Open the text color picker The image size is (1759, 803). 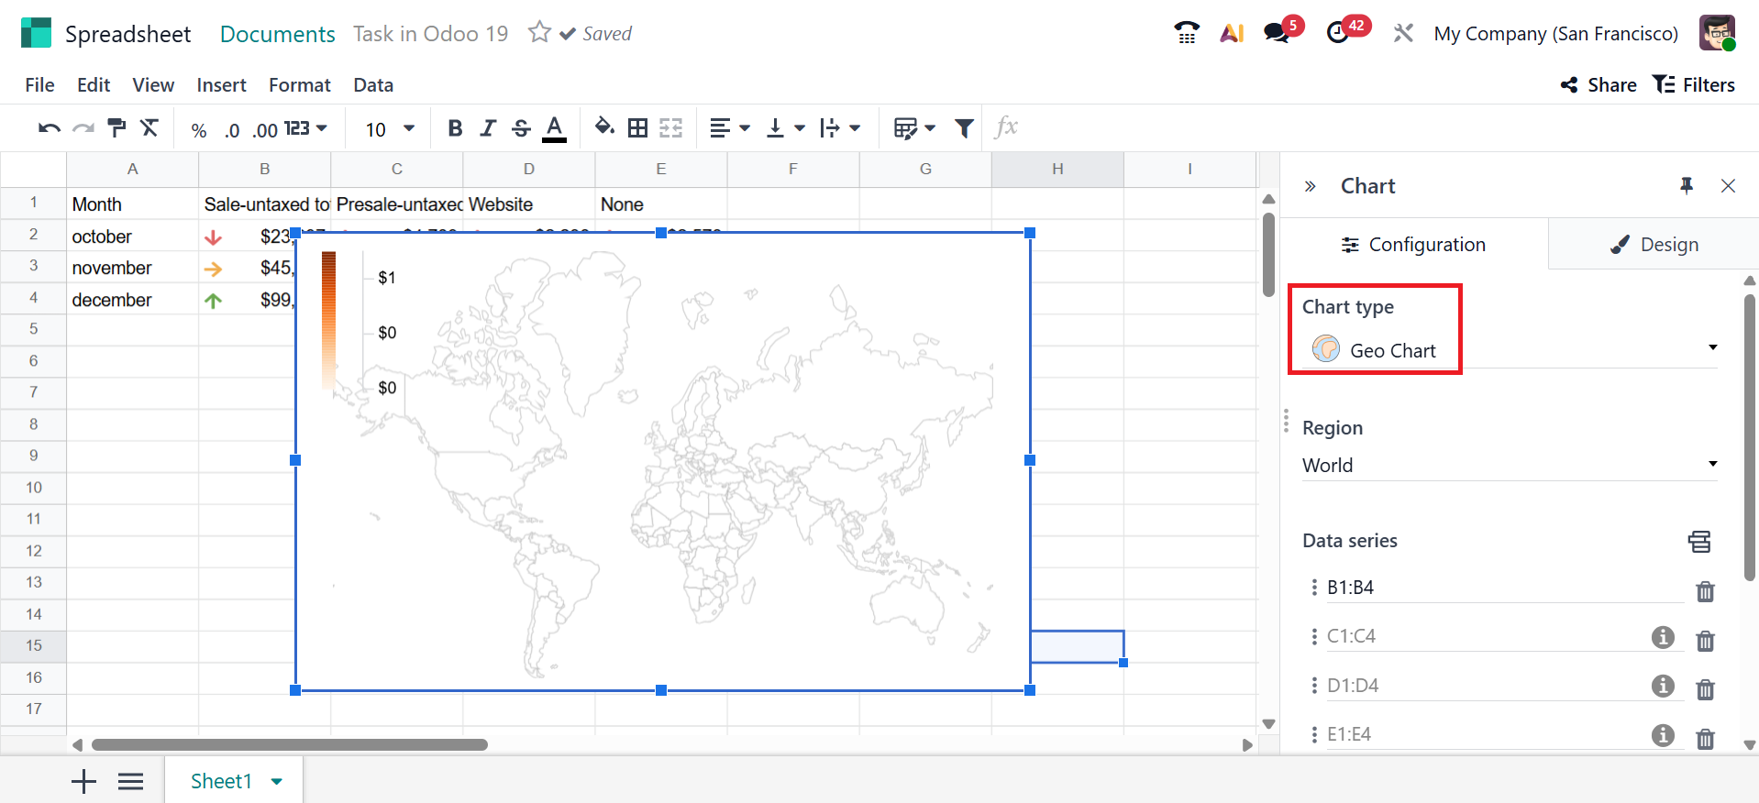554,128
